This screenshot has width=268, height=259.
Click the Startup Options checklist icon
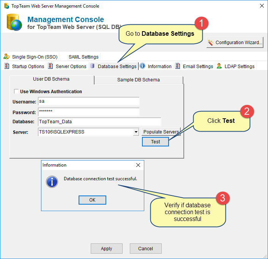point(7,66)
